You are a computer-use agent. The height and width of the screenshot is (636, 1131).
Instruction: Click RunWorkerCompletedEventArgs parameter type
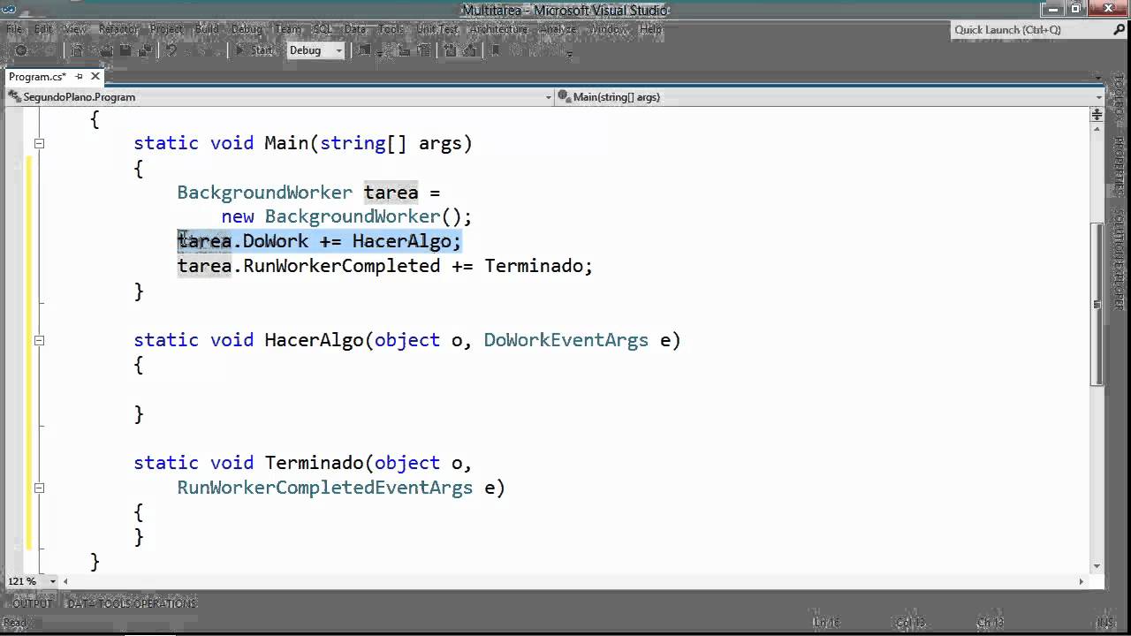click(x=325, y=488)
